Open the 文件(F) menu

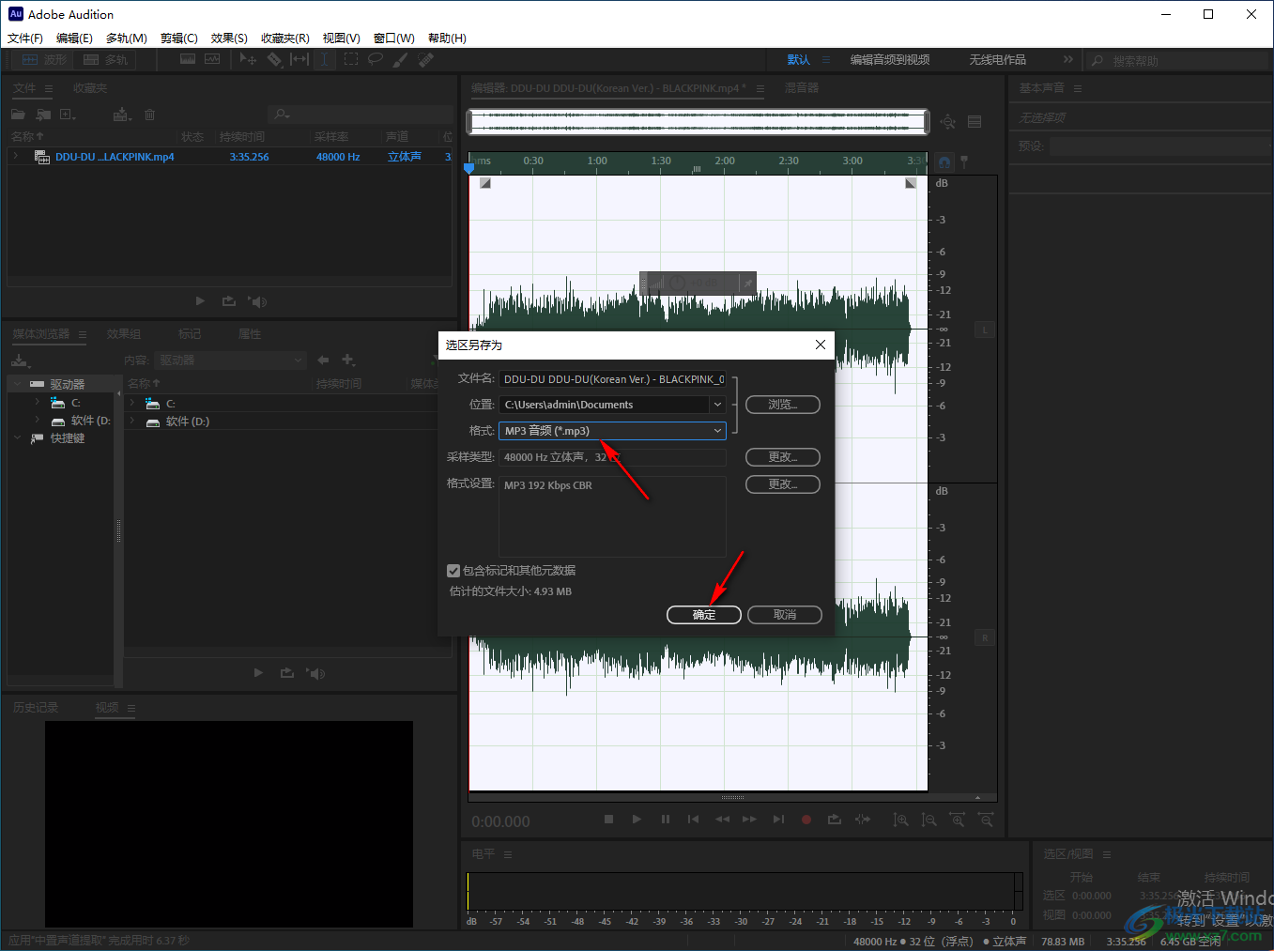click(x=25, y=38)
